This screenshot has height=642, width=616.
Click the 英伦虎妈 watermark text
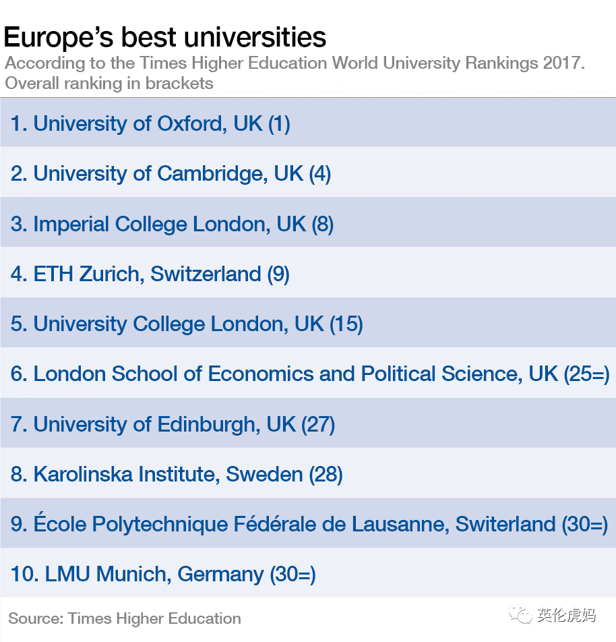(567, 615)
